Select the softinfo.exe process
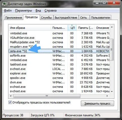This screenshot has height=120, width=122. click(x=59, y=56)
